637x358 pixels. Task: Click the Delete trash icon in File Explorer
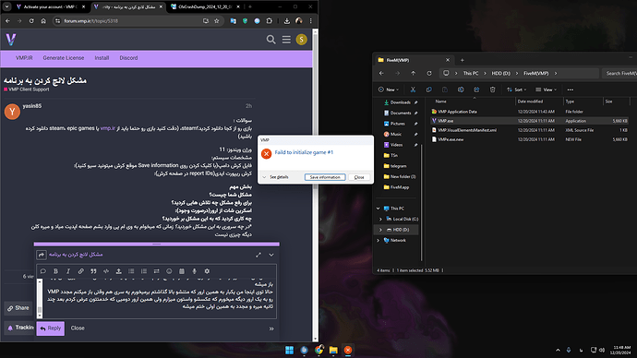point(492,89)
